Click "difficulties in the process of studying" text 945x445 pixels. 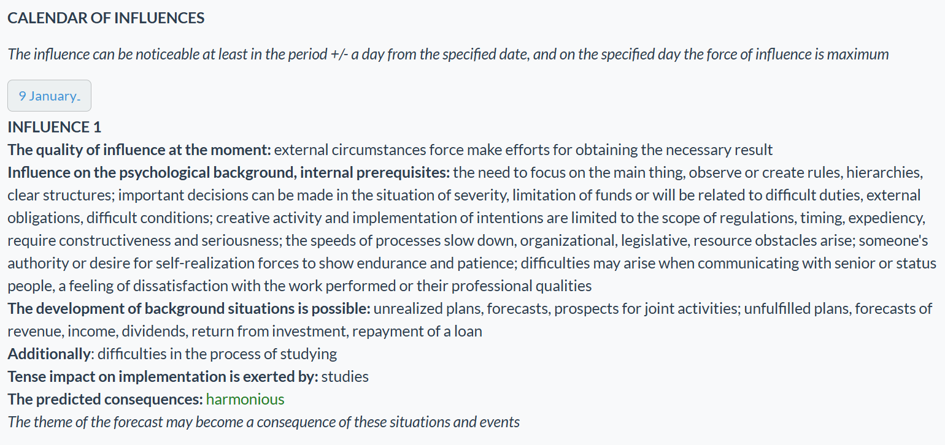point(217,354)
